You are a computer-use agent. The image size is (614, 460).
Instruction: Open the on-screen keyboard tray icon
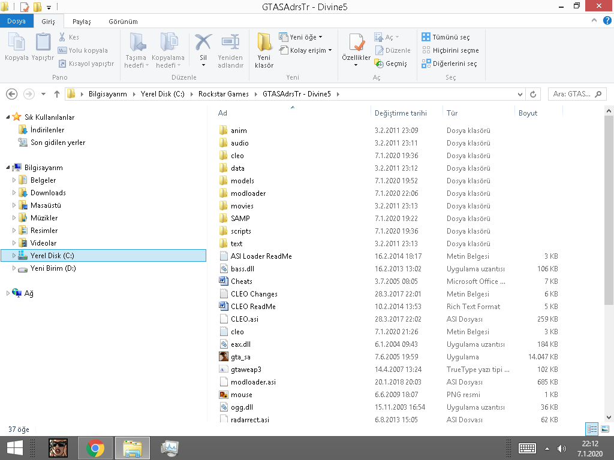pyautogui.click(x=527, y=448)
